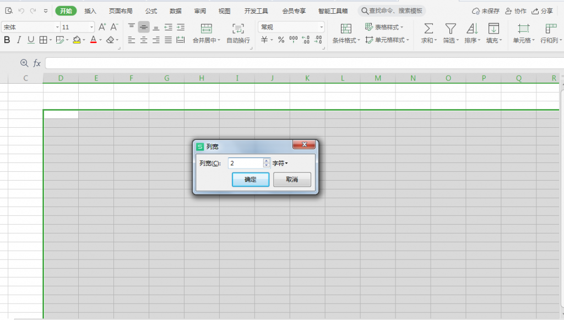This screenshot has width=564, height=320.
Task: Click the column width input field
Action: coord(246,163)
